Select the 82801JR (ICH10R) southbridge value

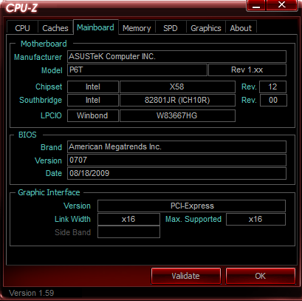tap(177, 100)
